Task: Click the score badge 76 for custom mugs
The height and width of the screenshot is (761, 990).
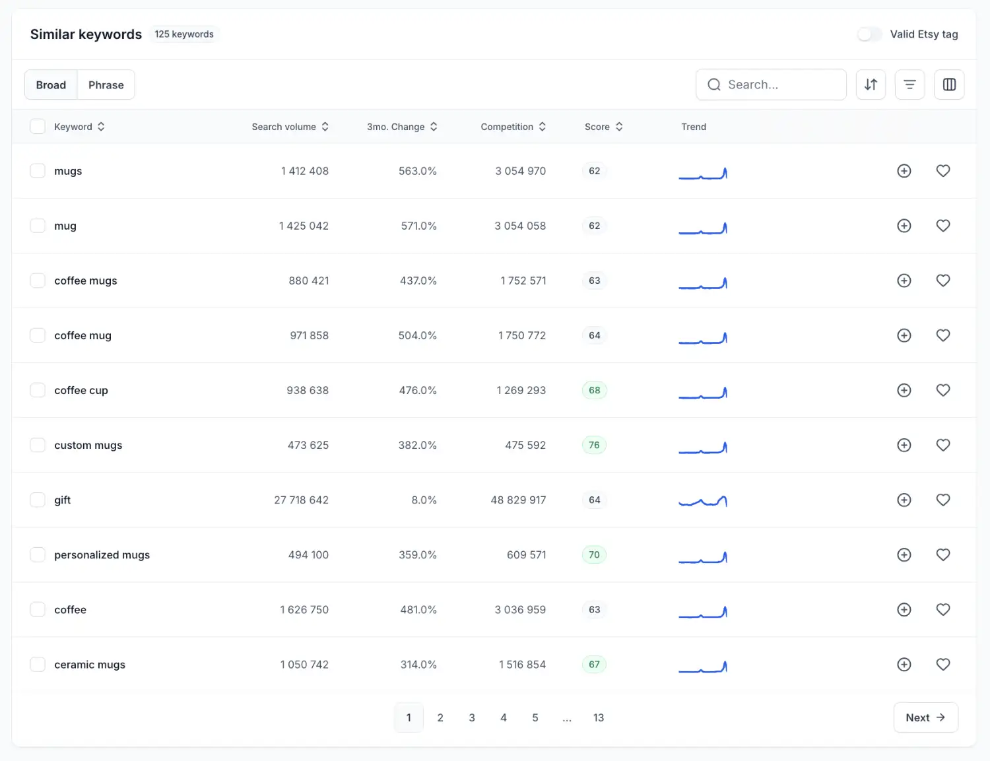Action: (594, 445)
